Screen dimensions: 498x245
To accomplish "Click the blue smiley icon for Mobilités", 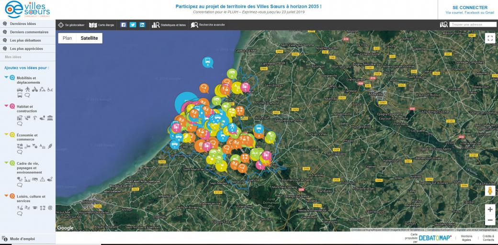I will (x=12, y=78).
